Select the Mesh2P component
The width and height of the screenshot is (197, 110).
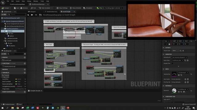click(13, 31)
